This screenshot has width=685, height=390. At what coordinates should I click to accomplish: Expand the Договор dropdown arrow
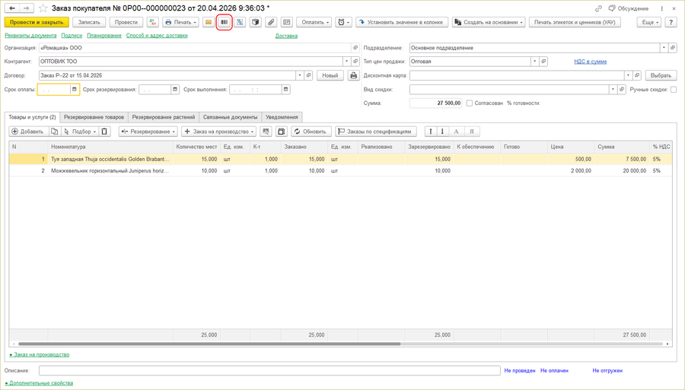[299, 75]
